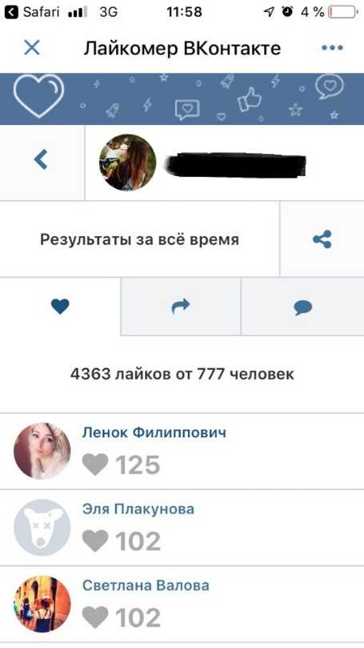Viewport: 364px width, 648px height.
Task: Tap Эля Плакунова placeholder dog avatar
Action: pos(42,528)
